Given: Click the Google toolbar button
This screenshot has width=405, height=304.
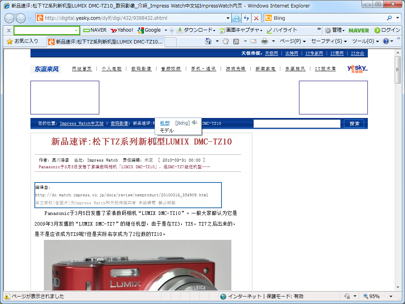Looking at the screenshot, I should (x=149, y=30).
